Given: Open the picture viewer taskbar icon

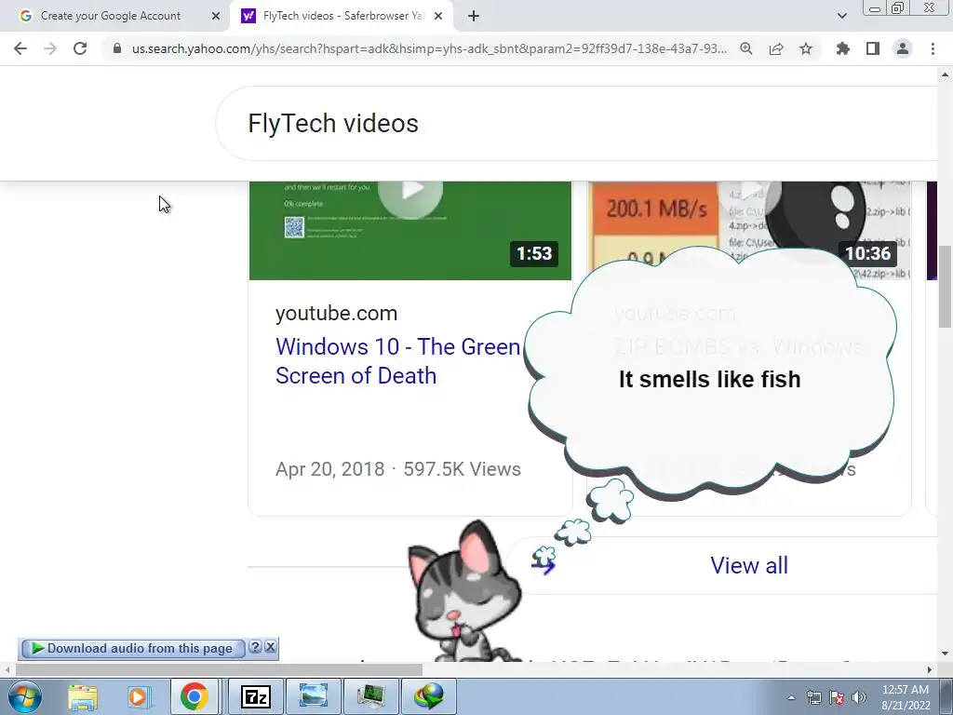Looking at the screenshot, I should (314, 696).
